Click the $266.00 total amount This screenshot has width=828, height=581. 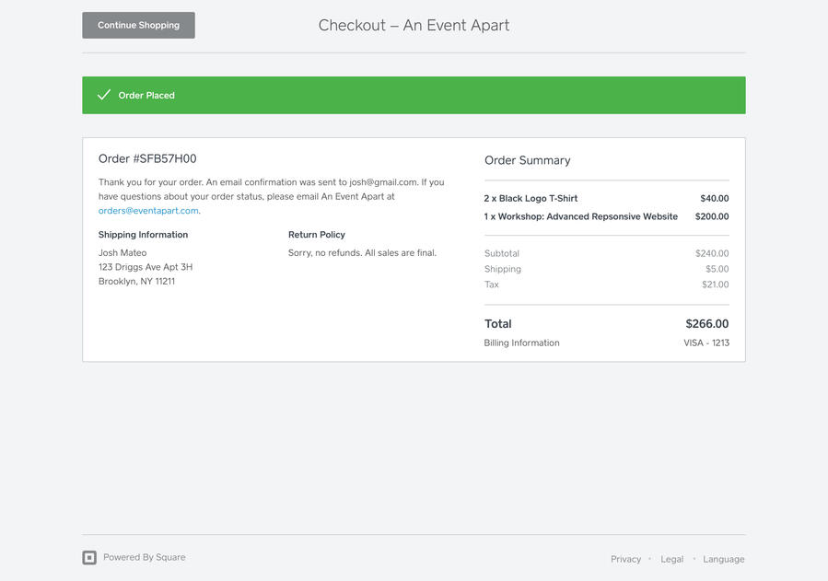[706, 324]
